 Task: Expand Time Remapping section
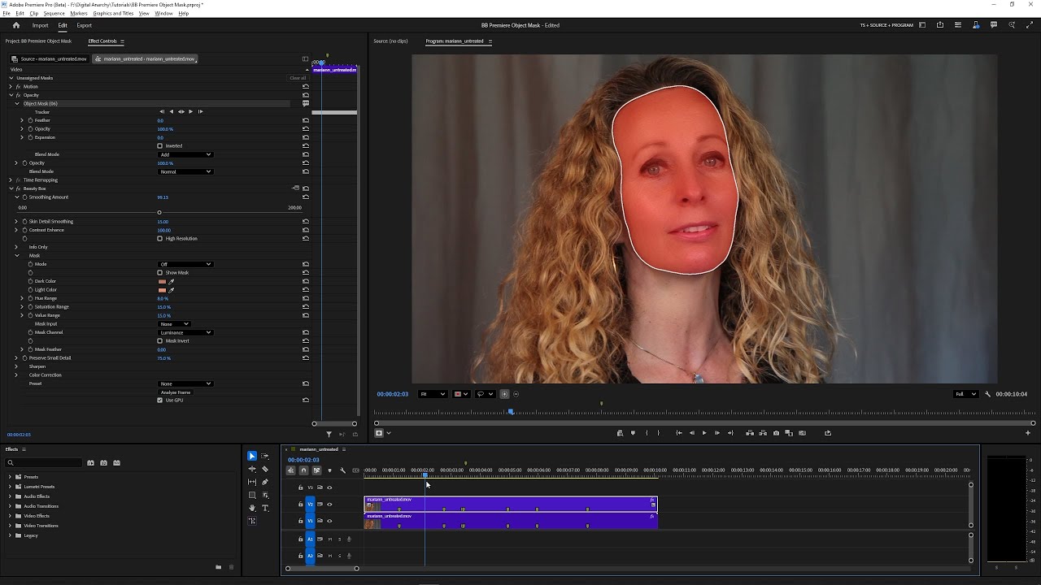point(11,180)
